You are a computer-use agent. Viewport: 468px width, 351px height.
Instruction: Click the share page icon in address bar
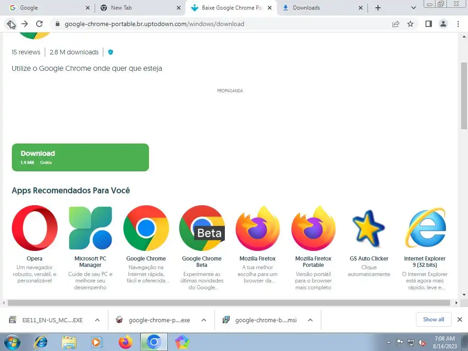396,24
